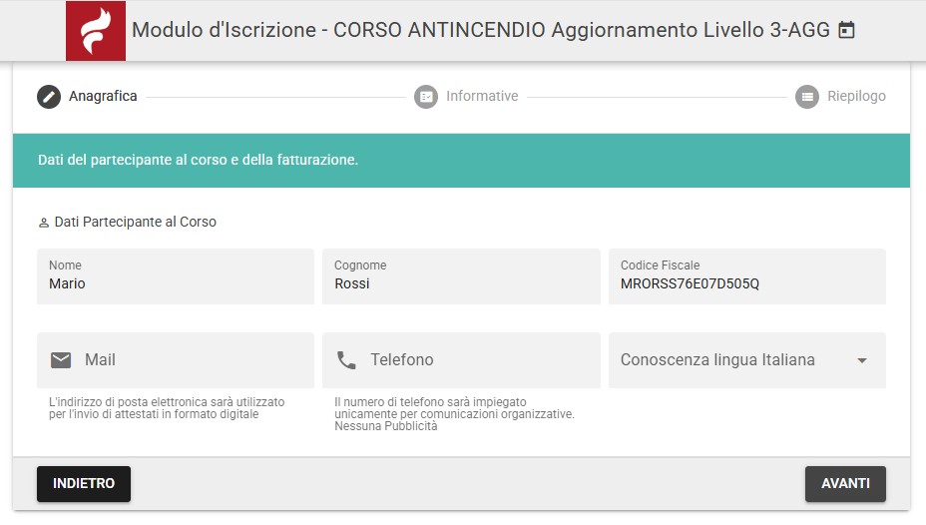Expand the dropdown arrow for Conoscenza lingua Italiana

coord(862,361)
